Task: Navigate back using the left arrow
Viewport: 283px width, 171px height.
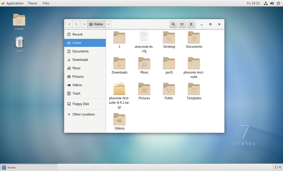Action: pos(69,24)
